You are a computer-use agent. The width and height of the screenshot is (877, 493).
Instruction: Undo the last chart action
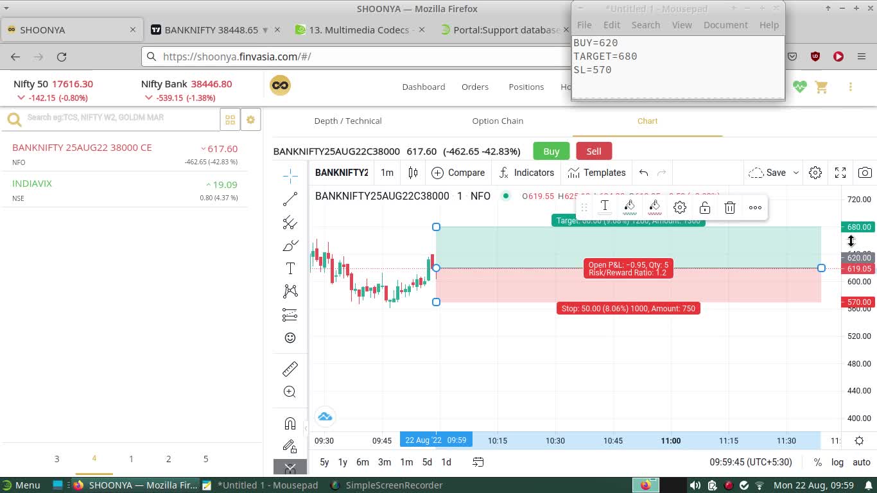pos(643,173)
